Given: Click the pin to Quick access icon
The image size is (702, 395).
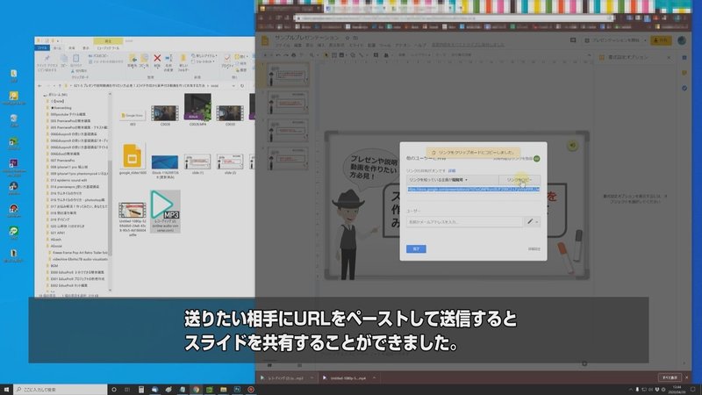Looking at the screenshot, I should (x=47, y=59).
